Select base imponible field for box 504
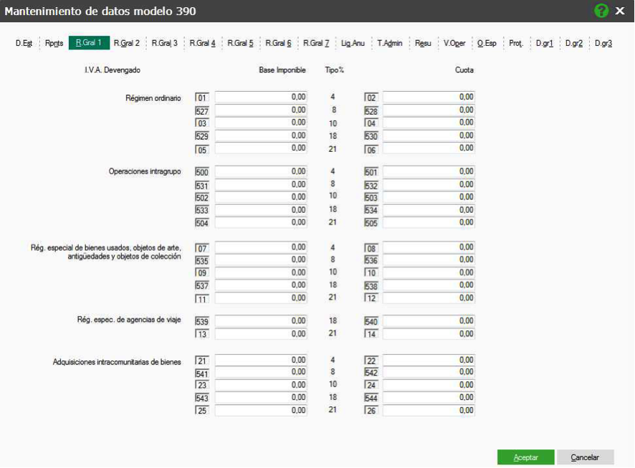635x468 pixels. [x=261, y=222]
